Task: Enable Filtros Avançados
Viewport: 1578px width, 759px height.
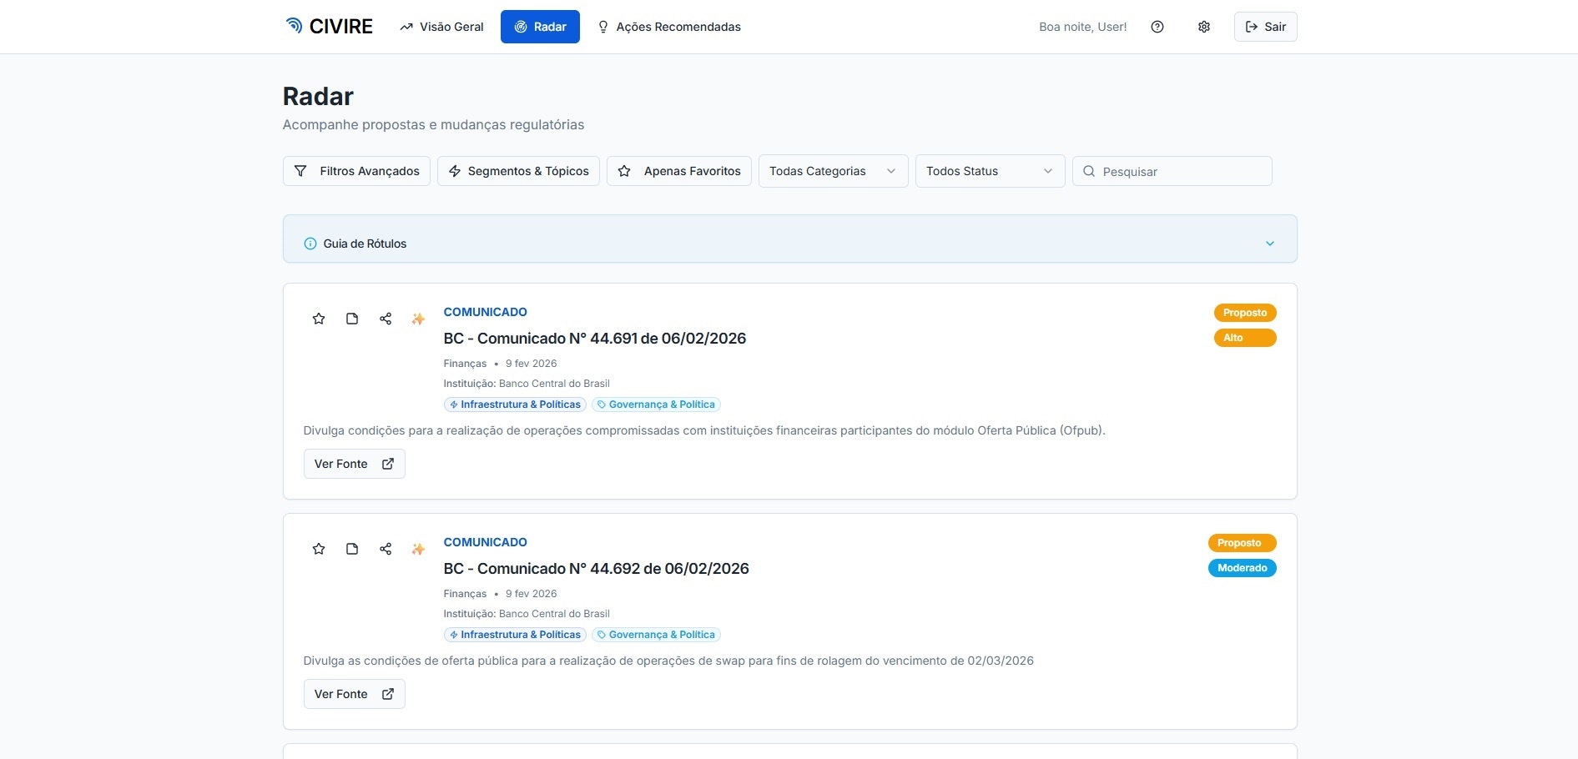Action: tap(356, 171)
